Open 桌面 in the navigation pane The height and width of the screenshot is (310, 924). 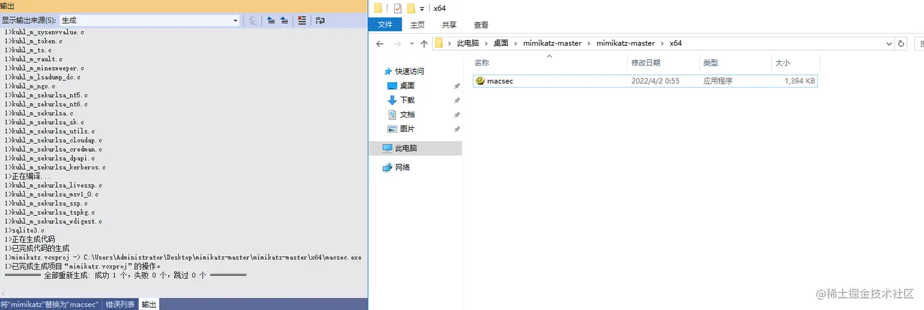point(407,86)
